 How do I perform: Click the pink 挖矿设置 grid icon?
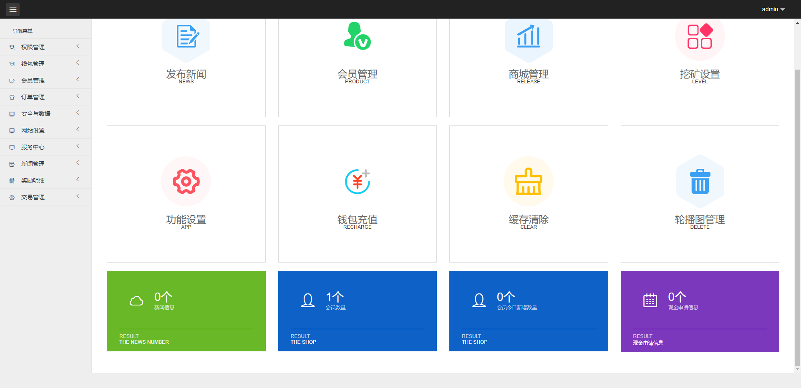tap(700, 37)
